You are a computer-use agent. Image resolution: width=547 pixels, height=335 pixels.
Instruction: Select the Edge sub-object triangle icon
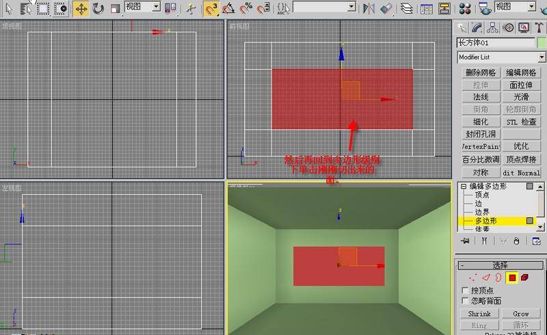(486, 278)
